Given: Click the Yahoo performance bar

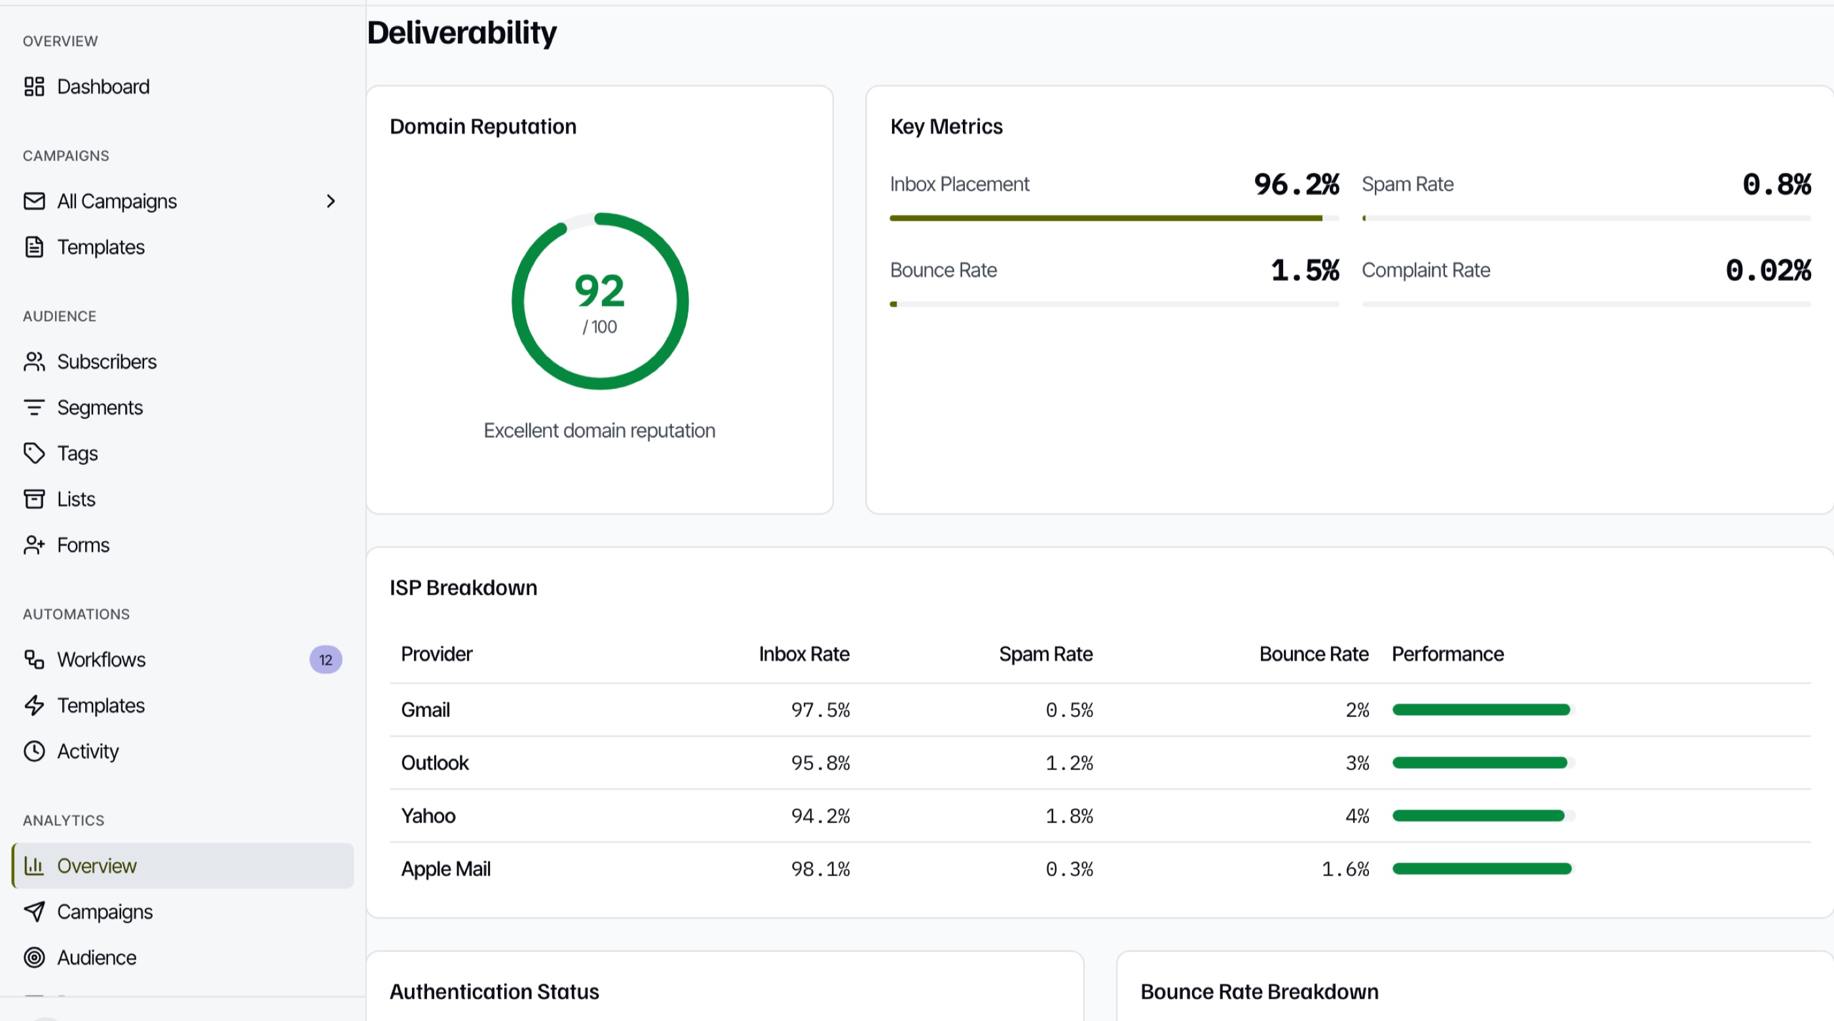Looking at the screenshot, I should pos(1484,816).
